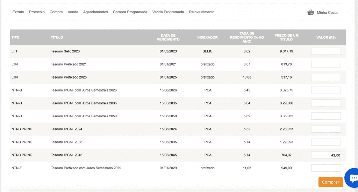Click the TÍTULO column header
Screen dimensions: 358x192
click(x=57, y=37)
